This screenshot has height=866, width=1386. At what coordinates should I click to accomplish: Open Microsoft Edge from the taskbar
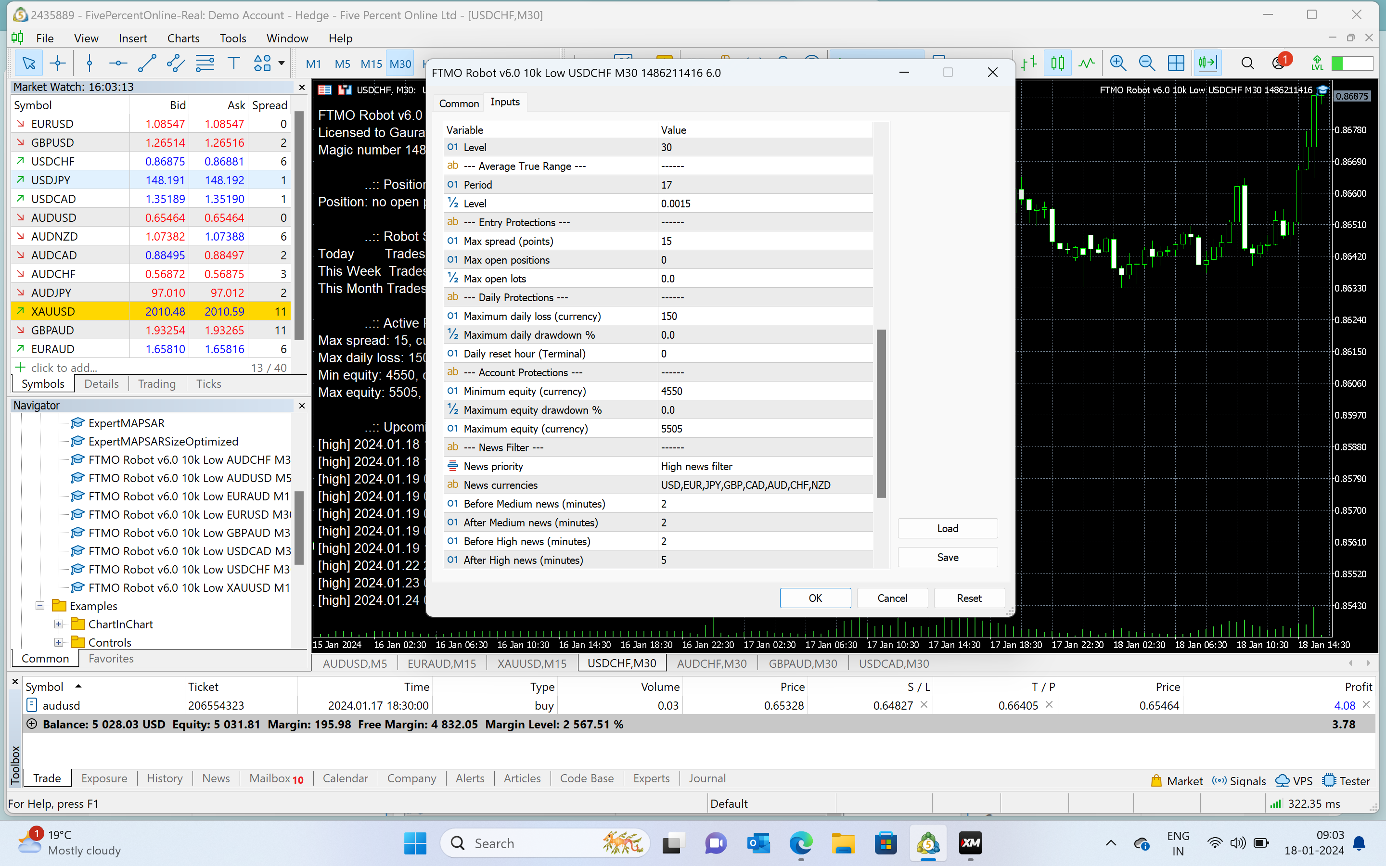coord(801,843)
